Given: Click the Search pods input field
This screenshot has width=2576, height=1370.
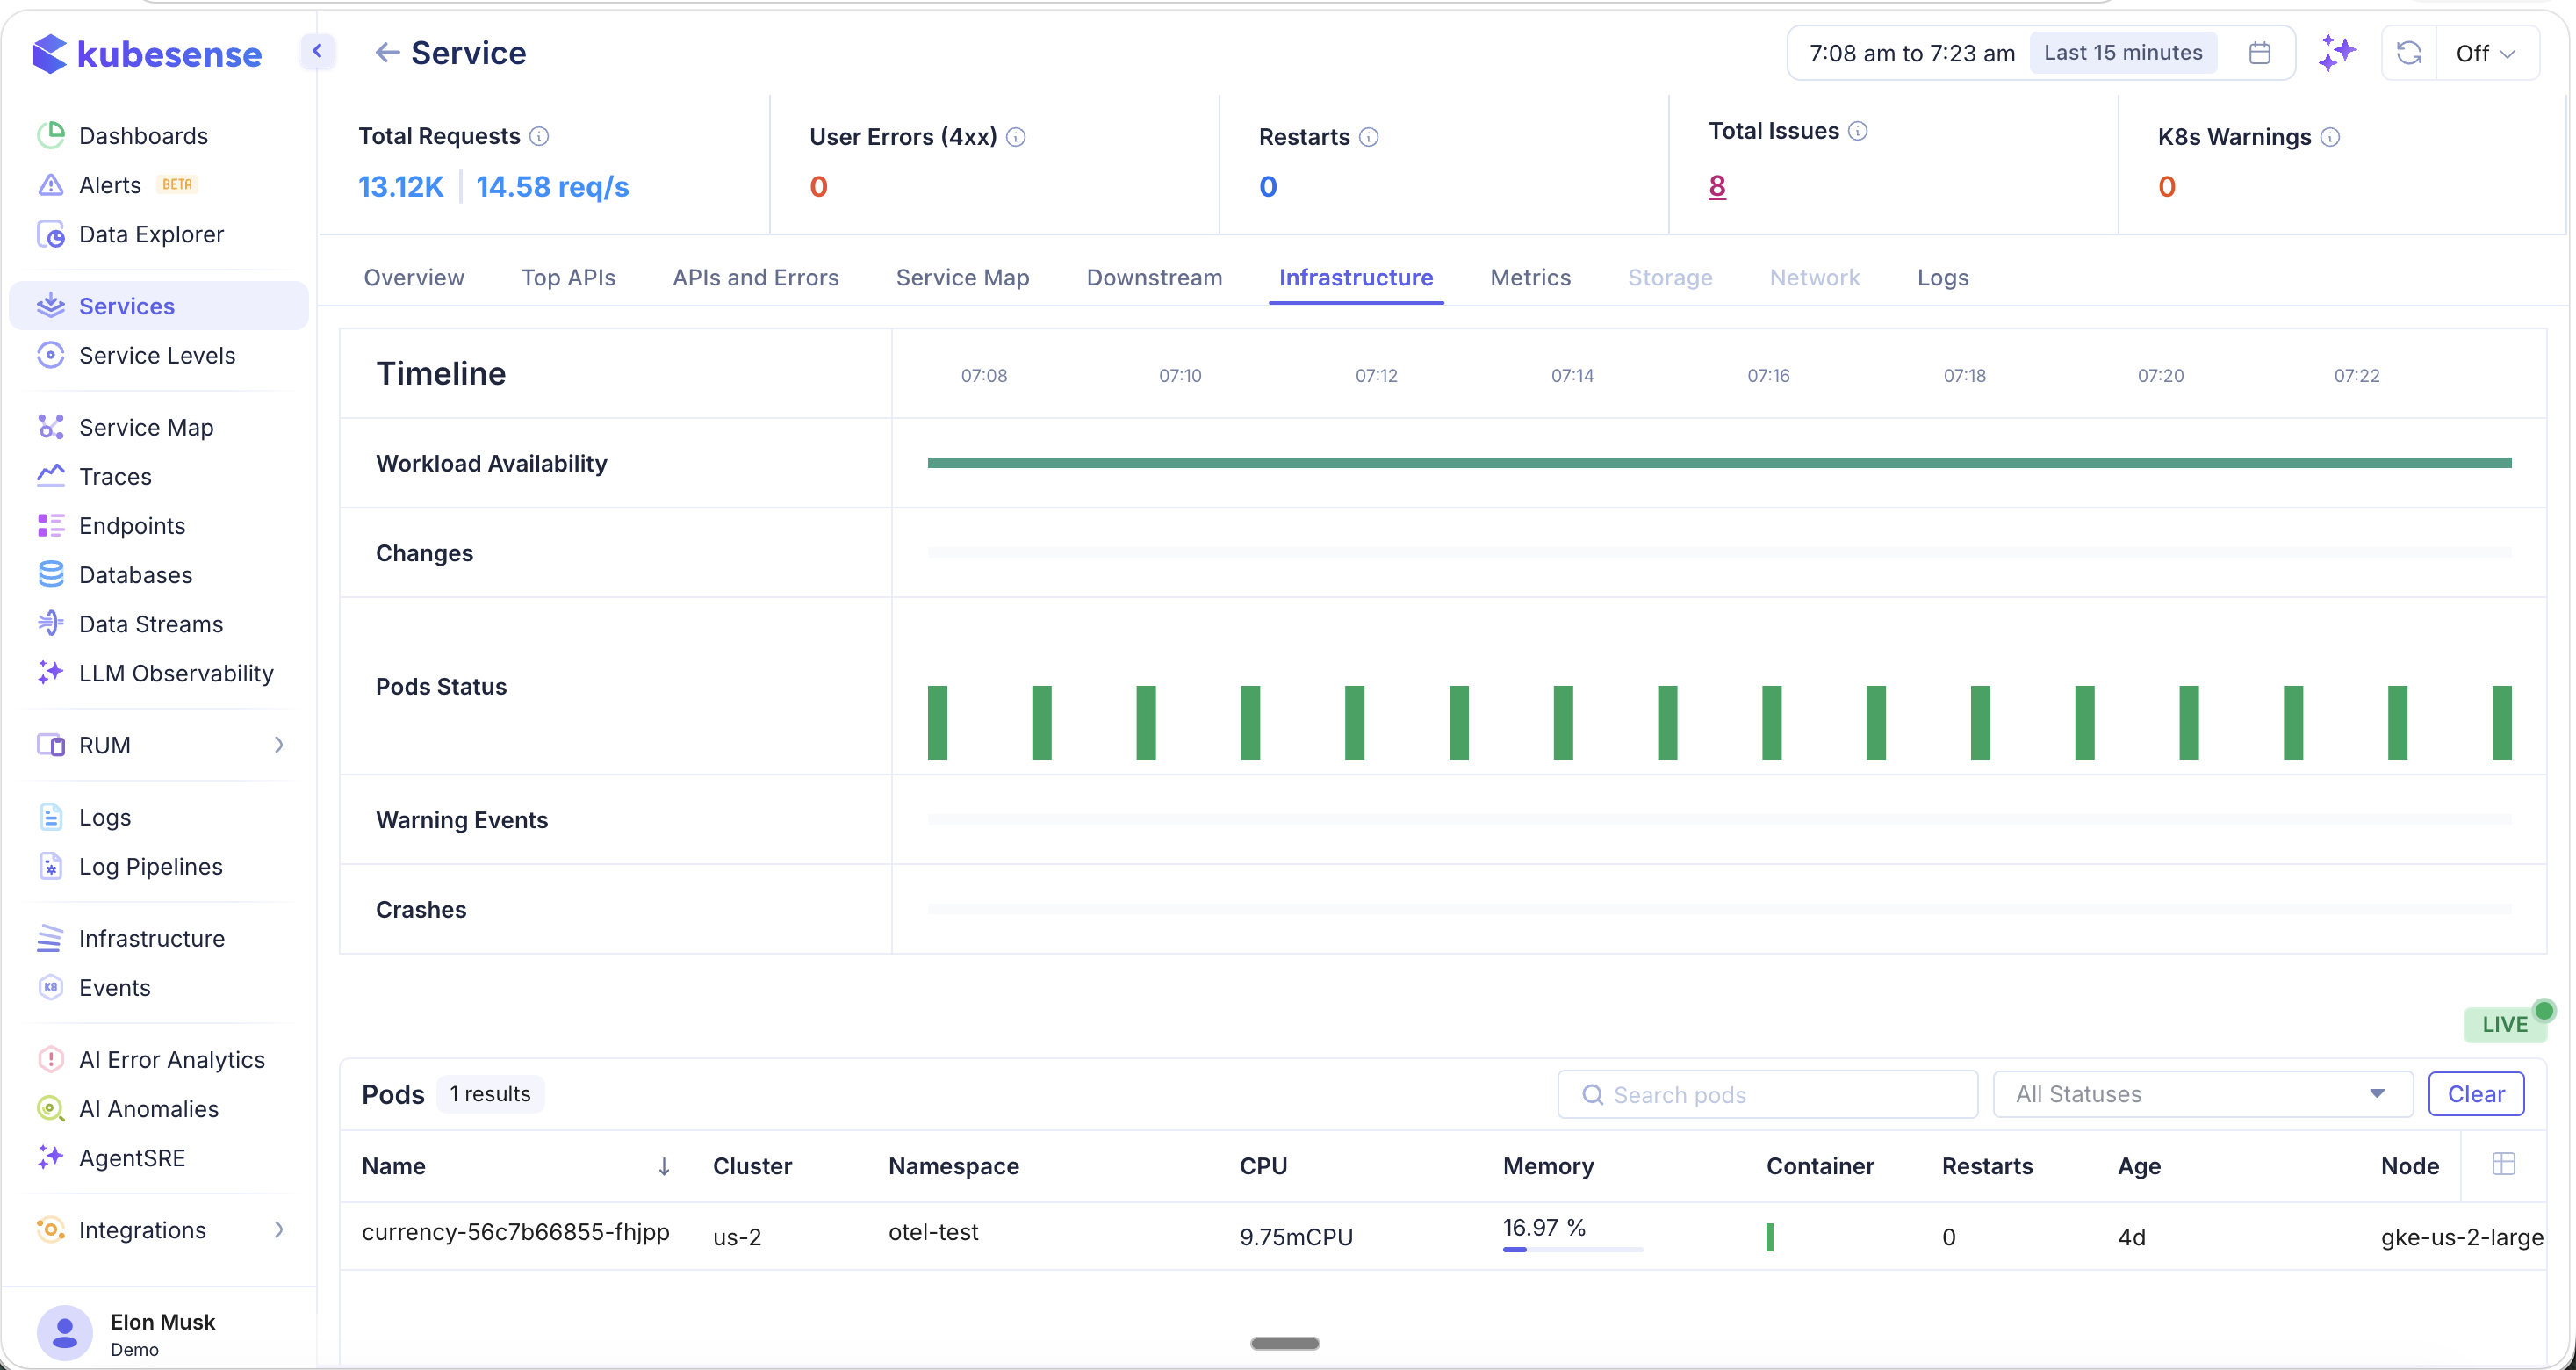Looking at the screenshot, I should point(1767,1094).
